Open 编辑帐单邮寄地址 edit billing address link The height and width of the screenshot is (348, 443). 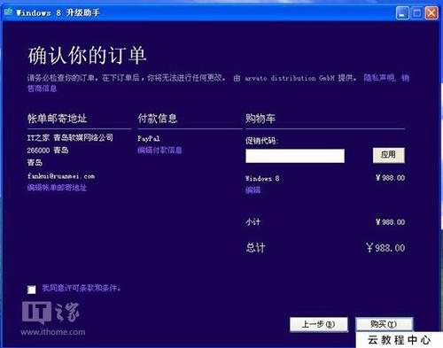click(x=57, y=188)
